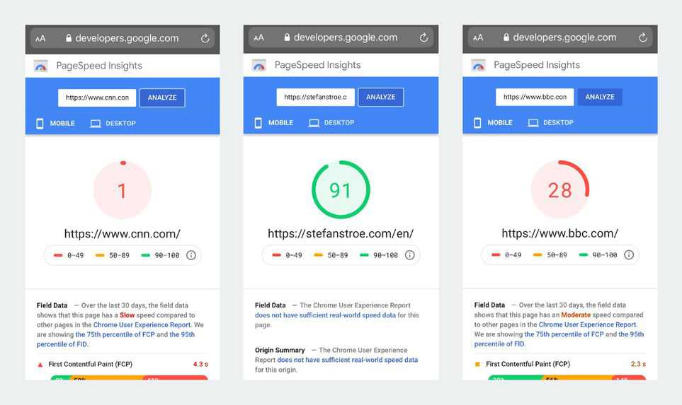This screenshot has width=682, height=405.
Task: Open 'the 75th percentile of FCP' link in the BBC report
Action: point(564,334)
